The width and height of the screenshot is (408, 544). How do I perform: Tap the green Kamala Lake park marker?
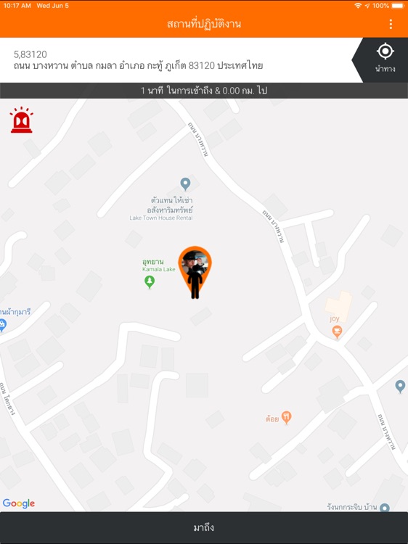click(150, 281)
